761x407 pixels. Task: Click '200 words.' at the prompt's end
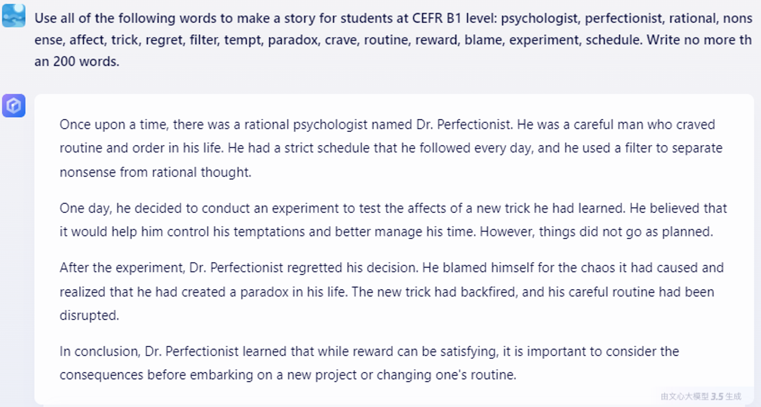click(86, 61)
